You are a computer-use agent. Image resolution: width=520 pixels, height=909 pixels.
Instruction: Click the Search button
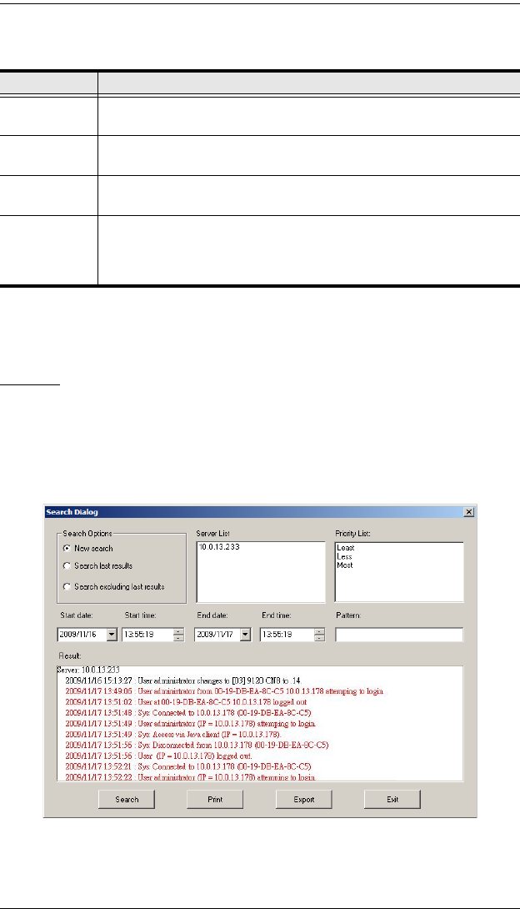point(127,800)
